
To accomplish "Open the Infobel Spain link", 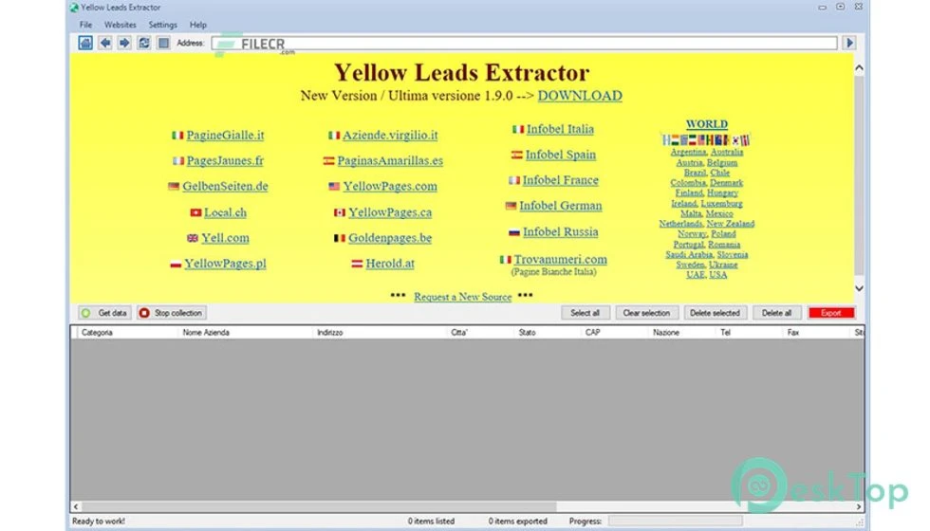I will pyautogui.click(x=561, y=155).
